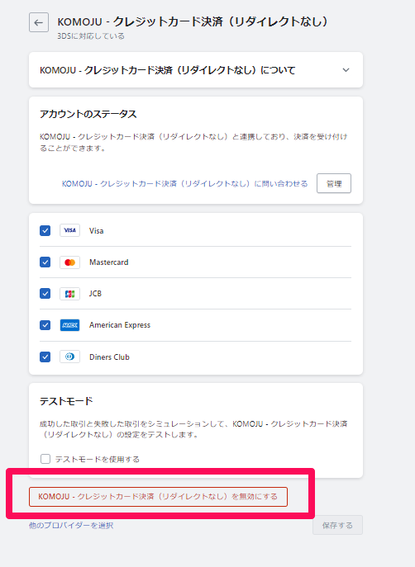Uncheck the JCB checkbox
Image resolution: width=415 pixels, height=567 pixels.
click(x=45, y=294)
